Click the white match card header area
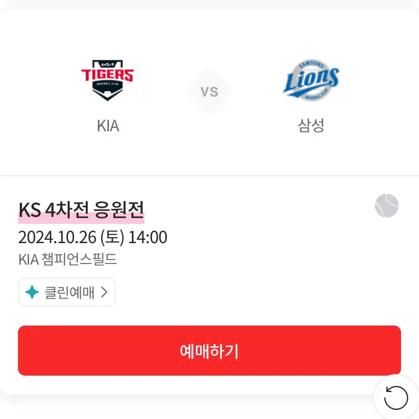 [209, 93]
